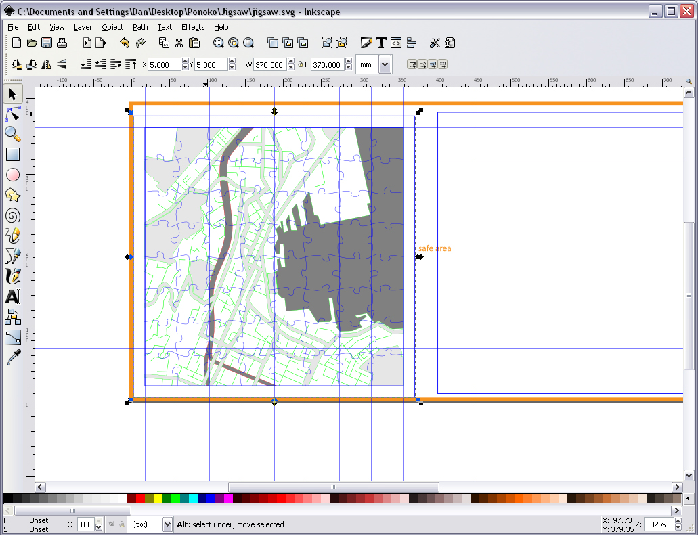This screenshot has width=698, height=536.
Task: Select the Dropper tool
Action: [12, 357]
